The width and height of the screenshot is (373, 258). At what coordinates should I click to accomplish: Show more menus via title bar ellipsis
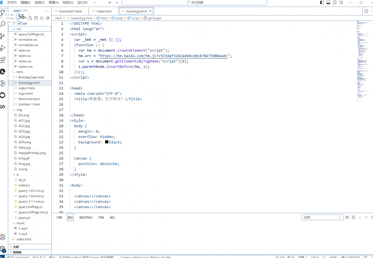(x=94, y=2)
